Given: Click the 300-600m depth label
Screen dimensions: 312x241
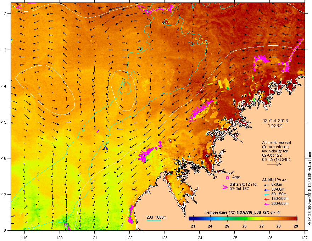Looking at the screenshot, I should 280,204.
